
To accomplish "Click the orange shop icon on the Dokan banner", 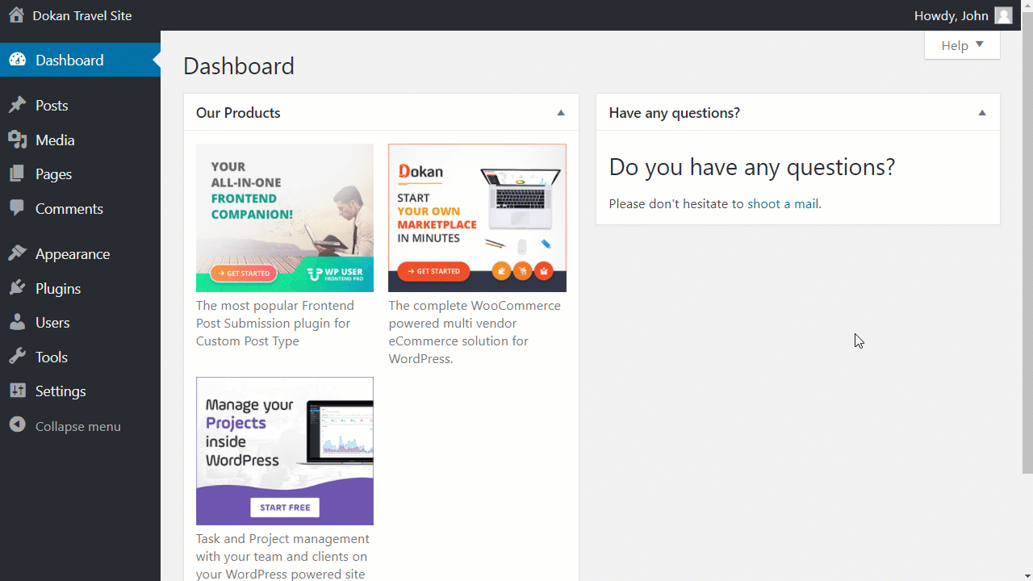I will coord(501,271).
